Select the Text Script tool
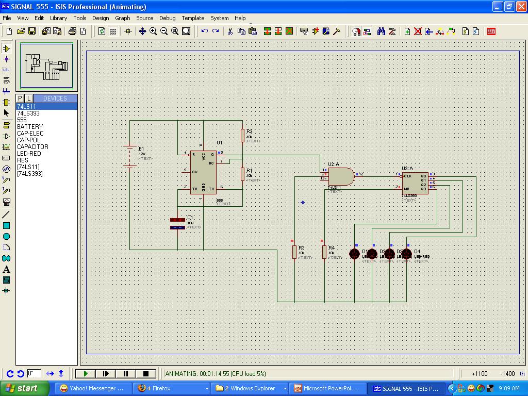 6,80
